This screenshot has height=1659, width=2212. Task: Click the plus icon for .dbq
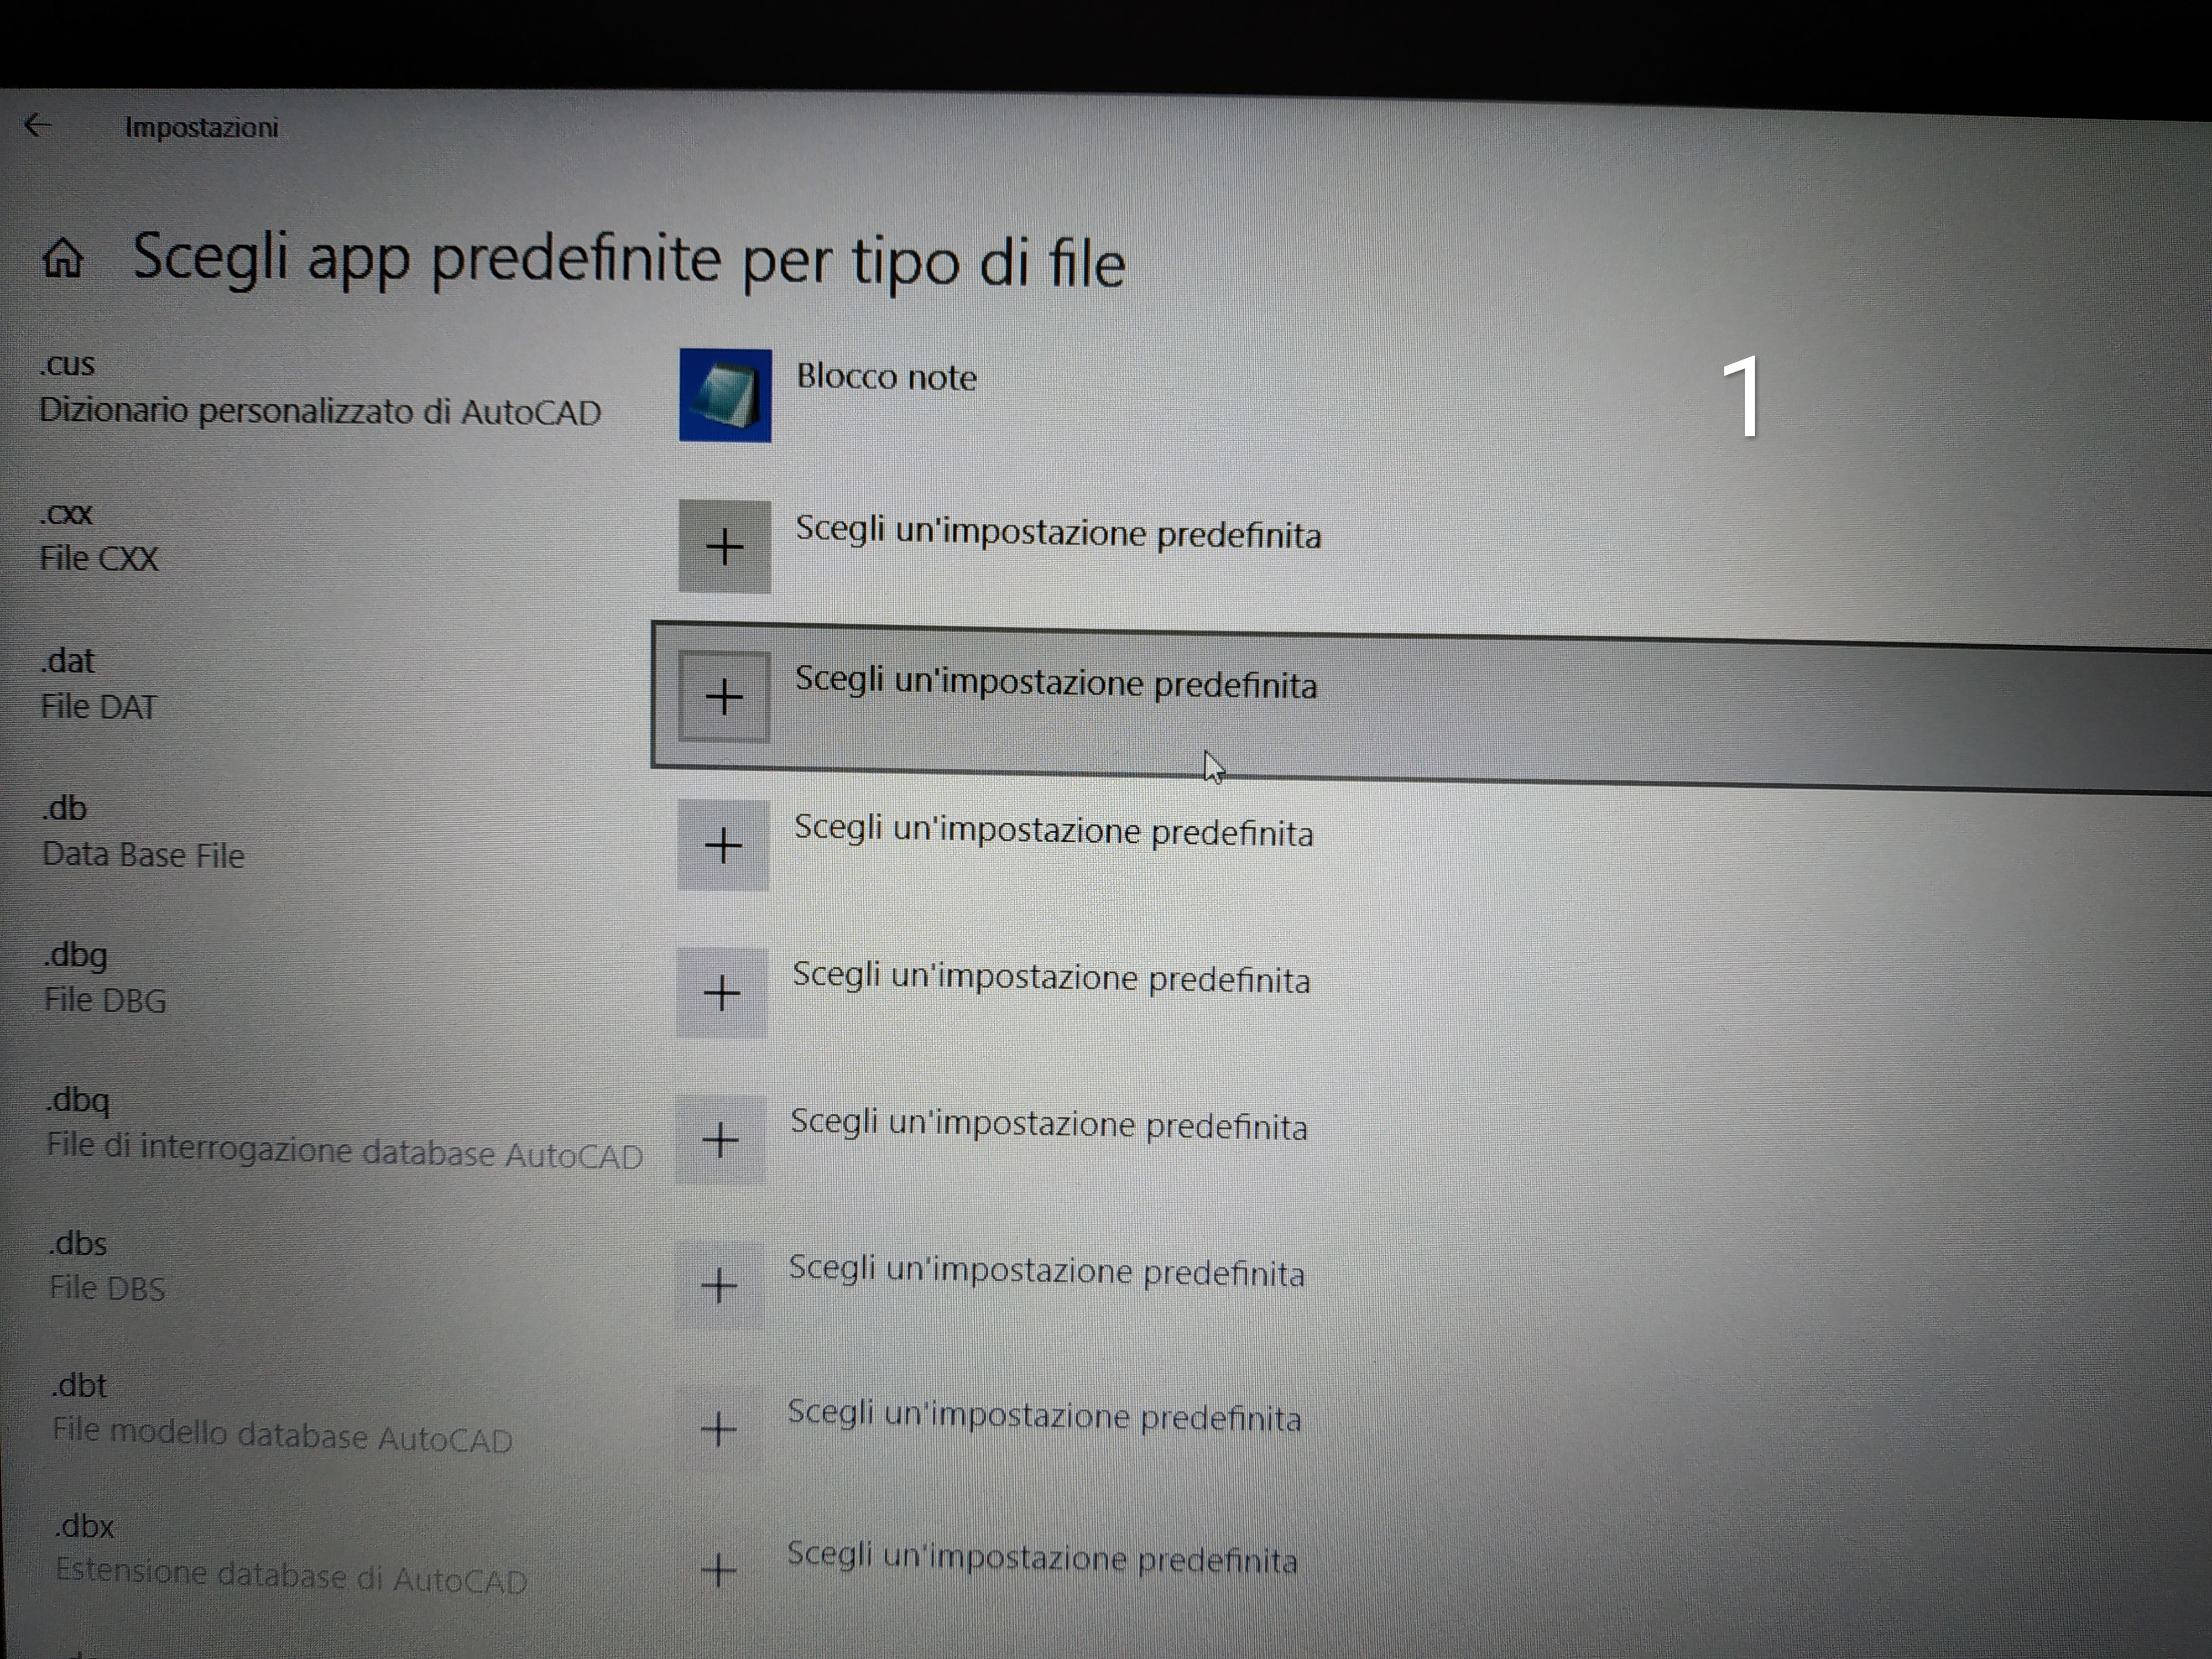tap(720, 1139)
